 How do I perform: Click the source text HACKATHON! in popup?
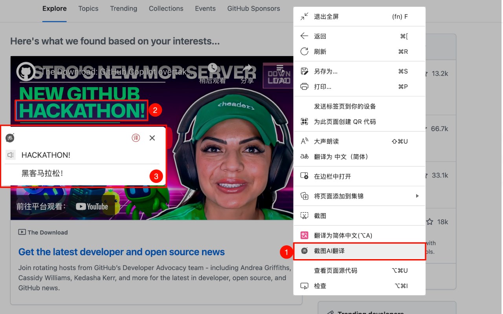tap(46, 155)
